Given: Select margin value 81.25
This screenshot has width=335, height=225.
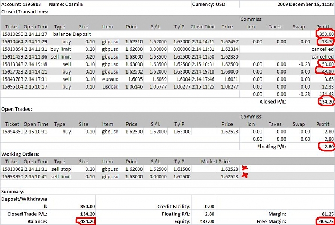Looking at the screenshot, I should [328, 214].
